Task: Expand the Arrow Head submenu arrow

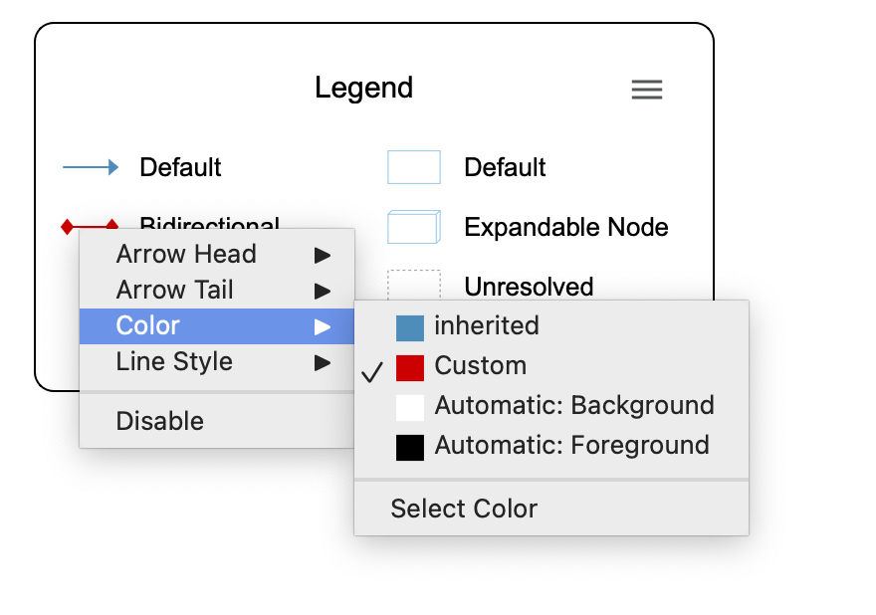Action: coord(323,256)
